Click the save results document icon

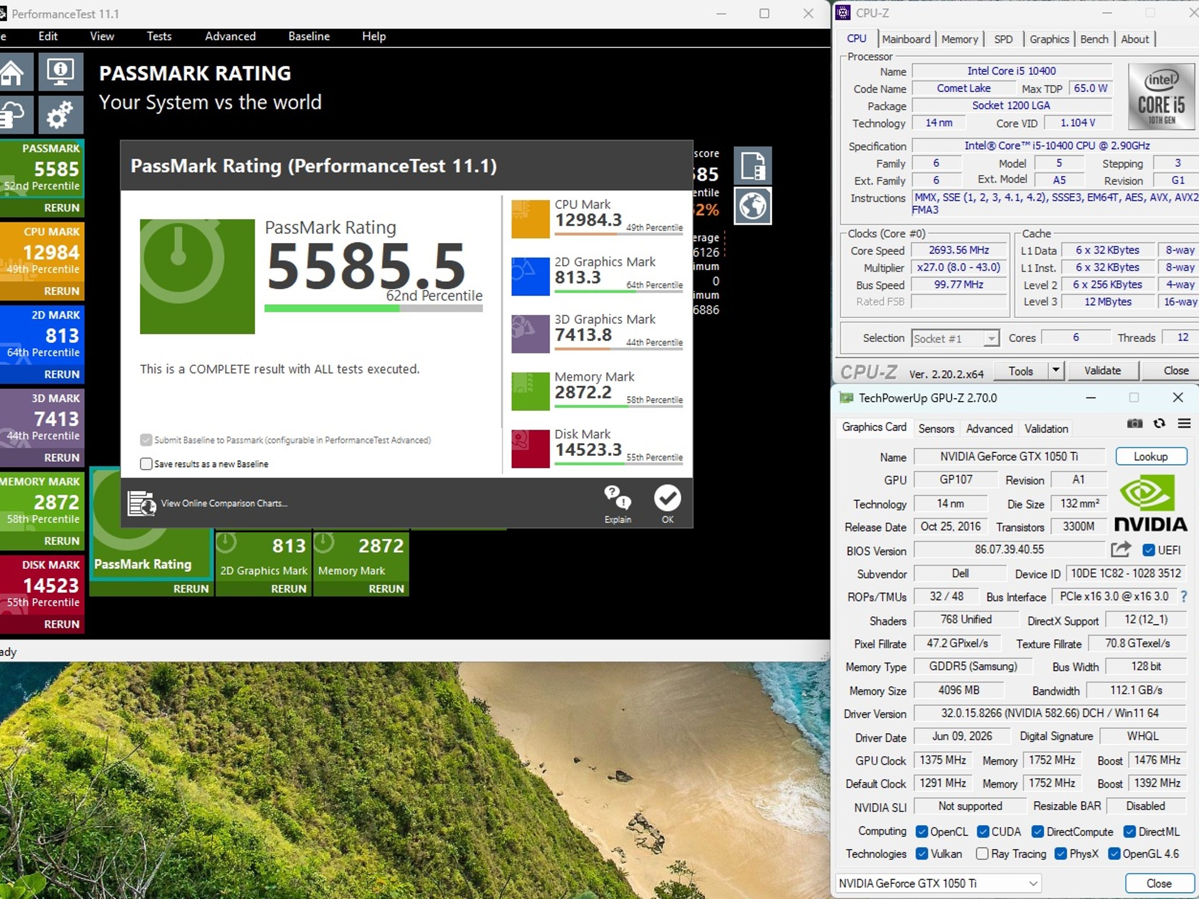tap(753, 166)
